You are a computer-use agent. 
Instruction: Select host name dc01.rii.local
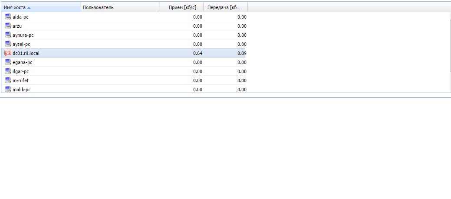click(x=26, y=53)
